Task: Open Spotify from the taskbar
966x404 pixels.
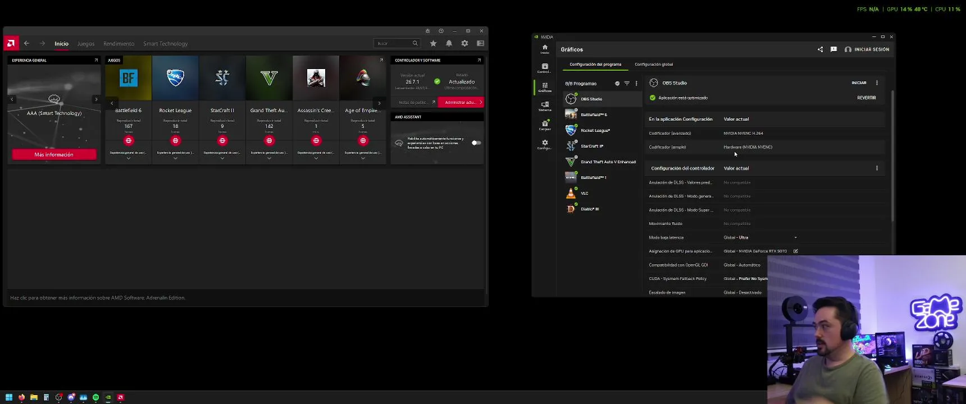Action: pyautogui.click(x=96, y=397)
